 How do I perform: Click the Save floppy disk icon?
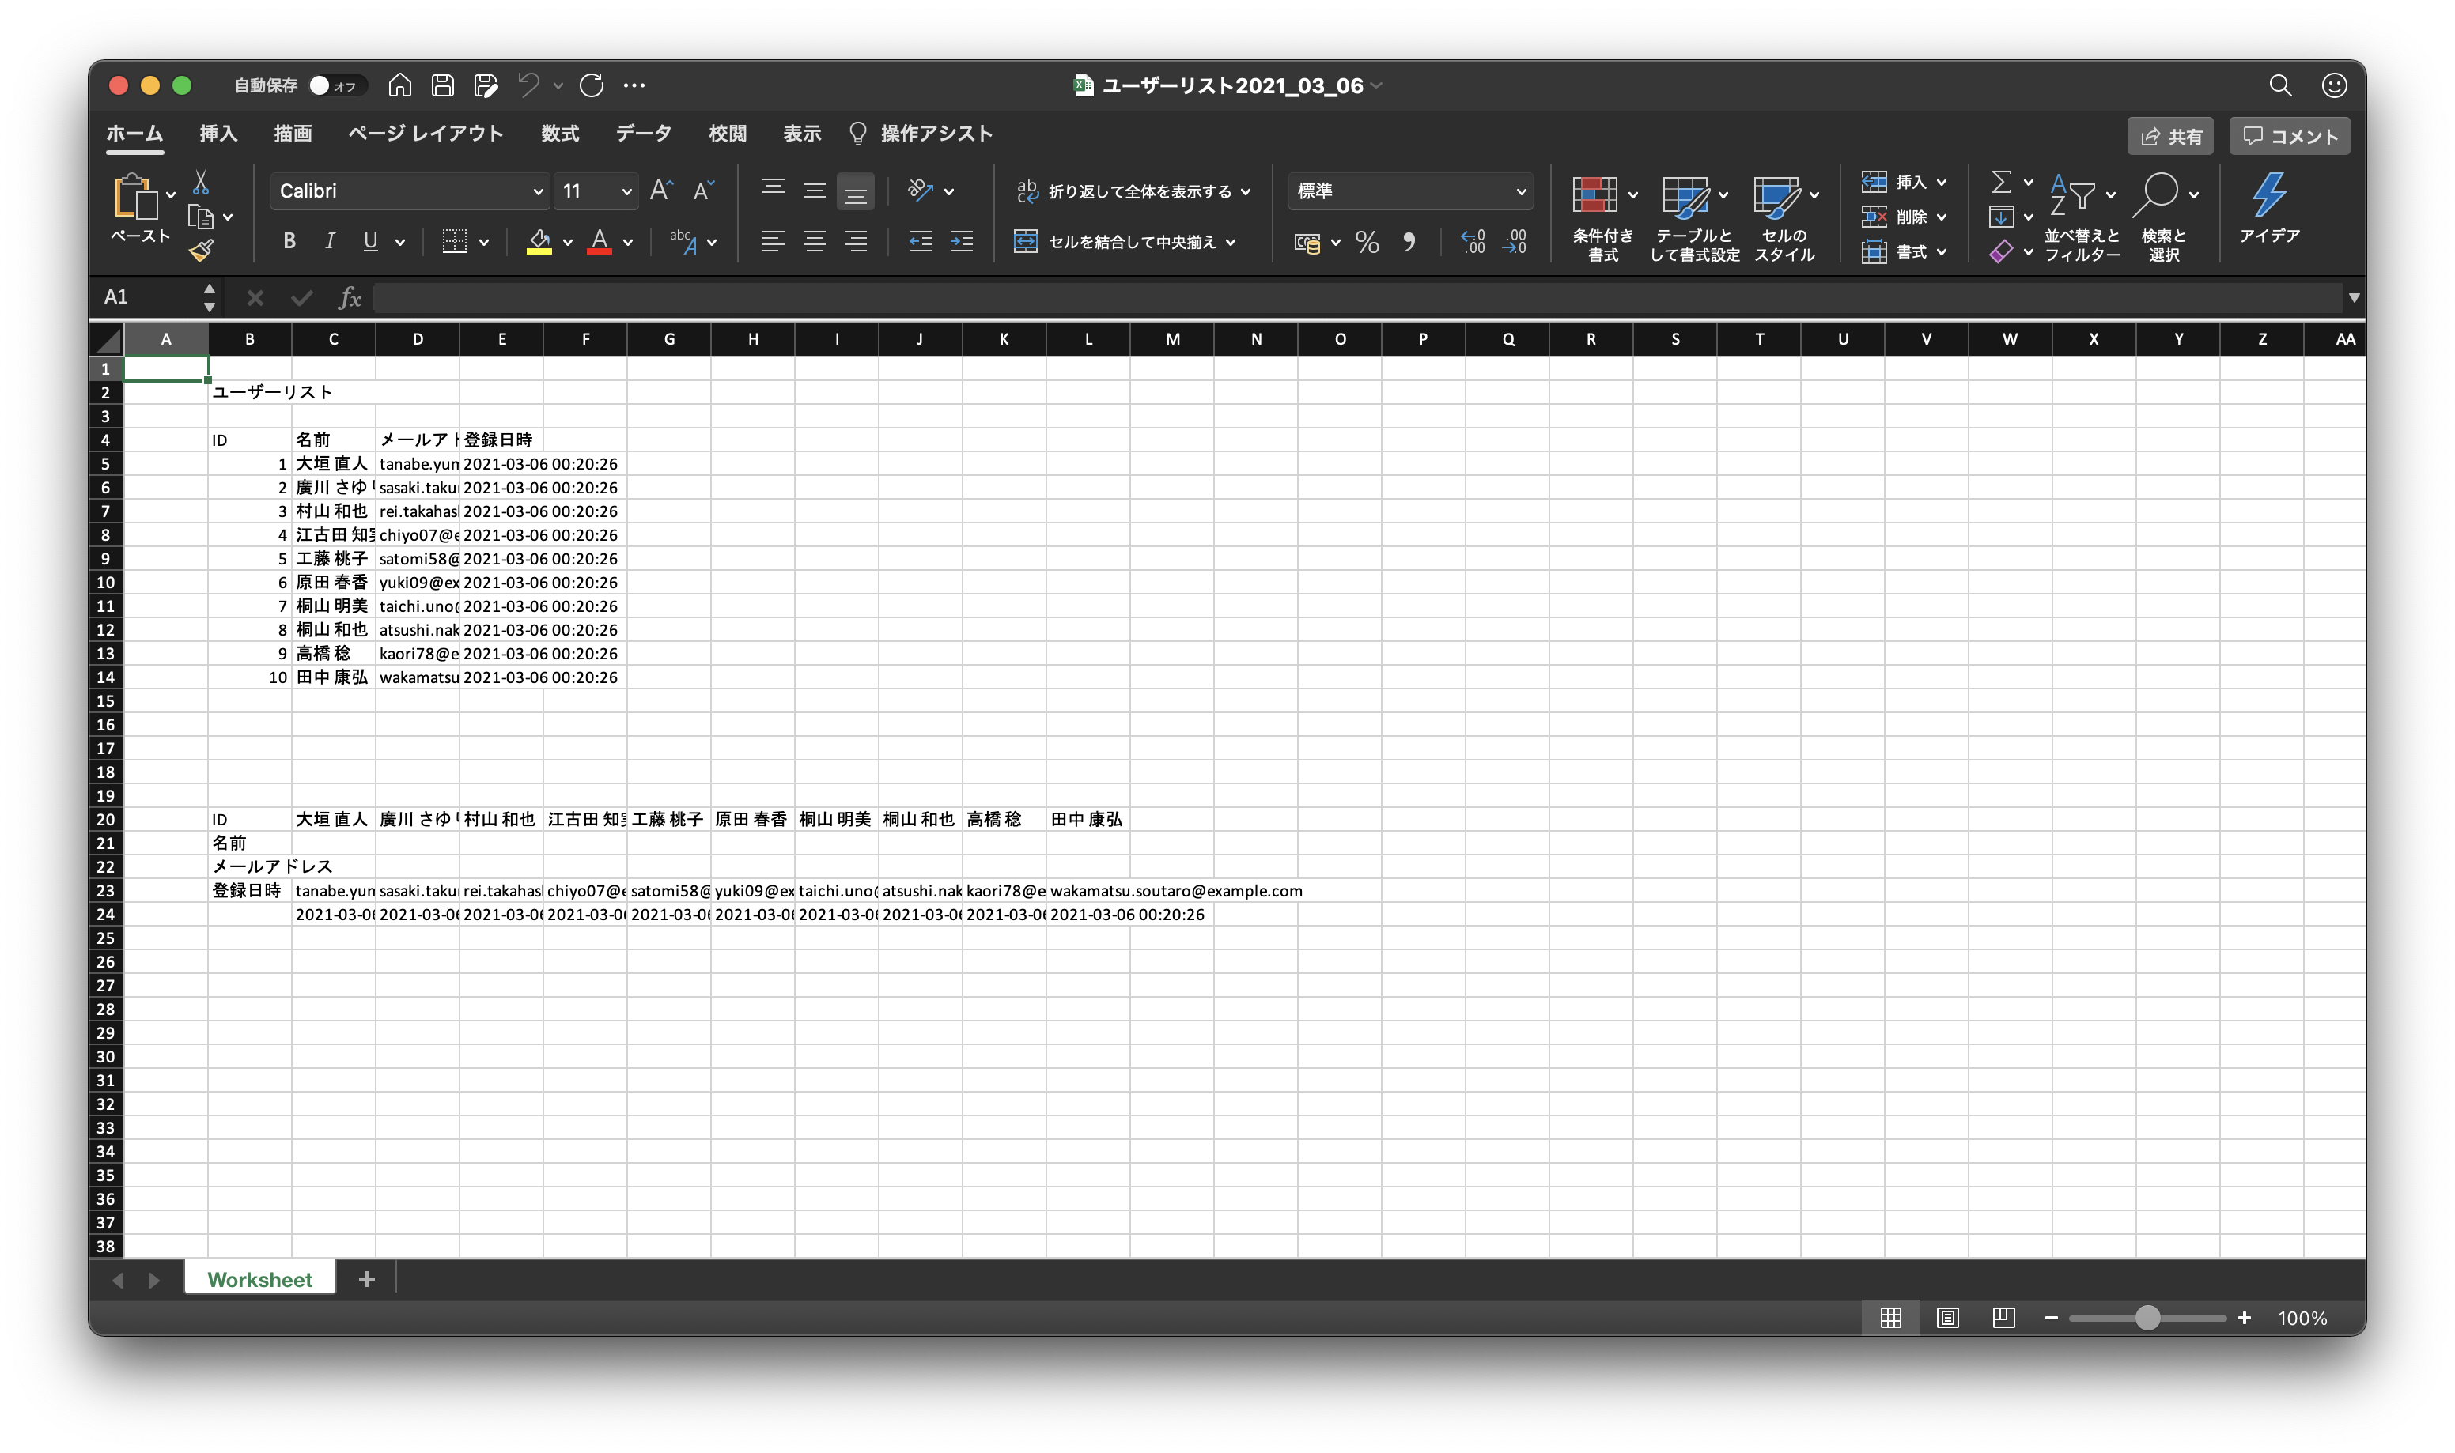pyautogui.click(x=443, y=85)
